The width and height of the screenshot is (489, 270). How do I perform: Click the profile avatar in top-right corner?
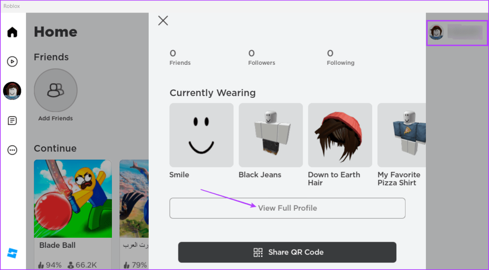coord(436,32)
